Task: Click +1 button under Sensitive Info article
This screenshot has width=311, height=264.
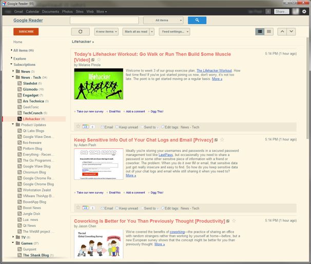Action: pyautogui.click(x=86, y=208)
